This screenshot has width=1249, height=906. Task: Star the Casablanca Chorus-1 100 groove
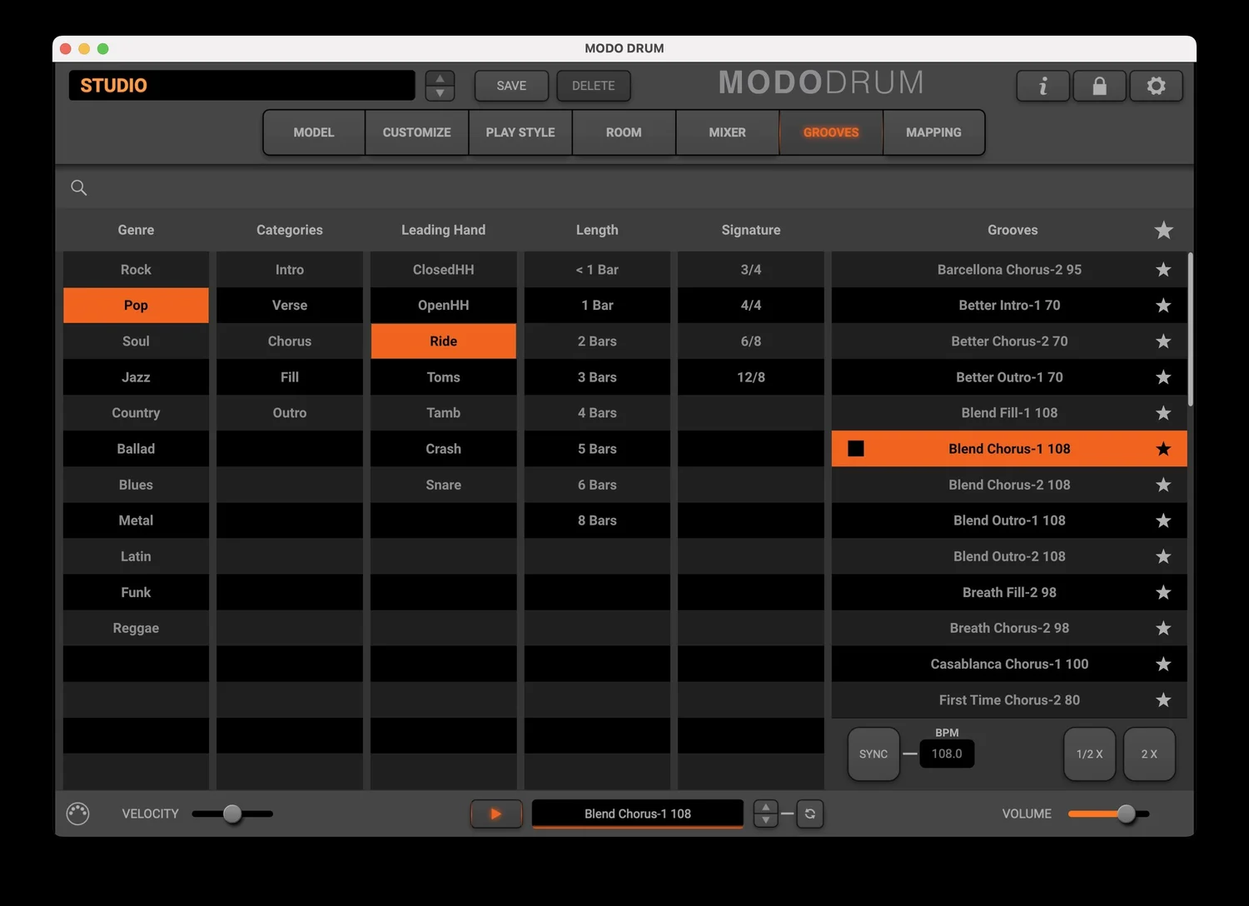pos(1162,664)
